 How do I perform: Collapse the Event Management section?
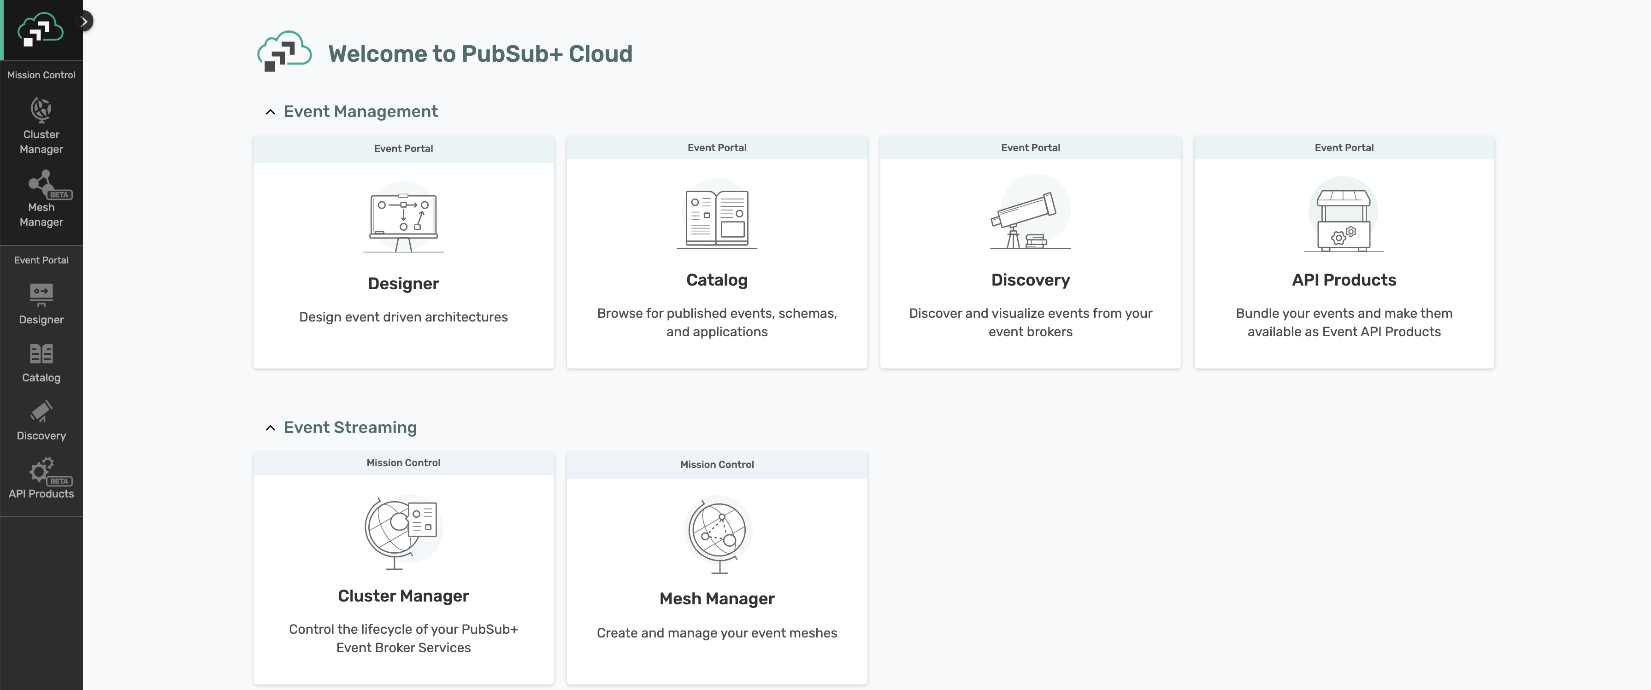pyautogui.click(x=271, y=111)
